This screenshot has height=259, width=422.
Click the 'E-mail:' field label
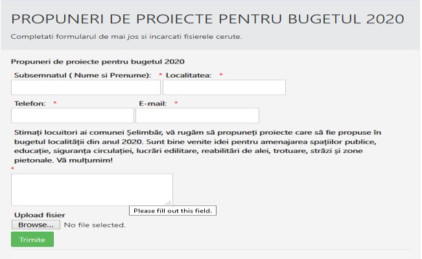pos(153,104)
